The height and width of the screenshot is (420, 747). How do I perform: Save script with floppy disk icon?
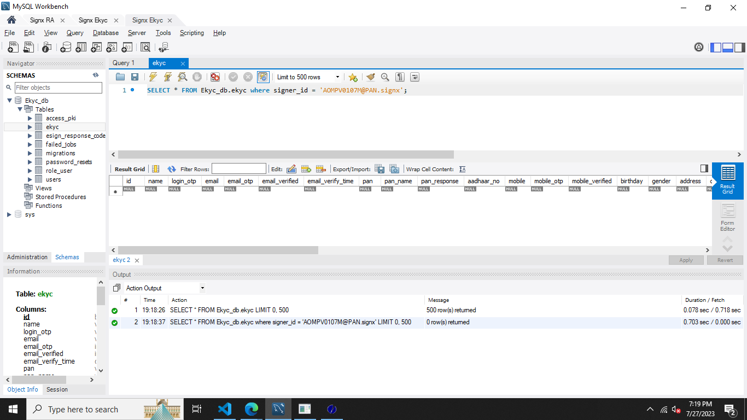coord(135,77)
